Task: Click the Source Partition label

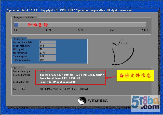Action: click(x=22, y=75)
